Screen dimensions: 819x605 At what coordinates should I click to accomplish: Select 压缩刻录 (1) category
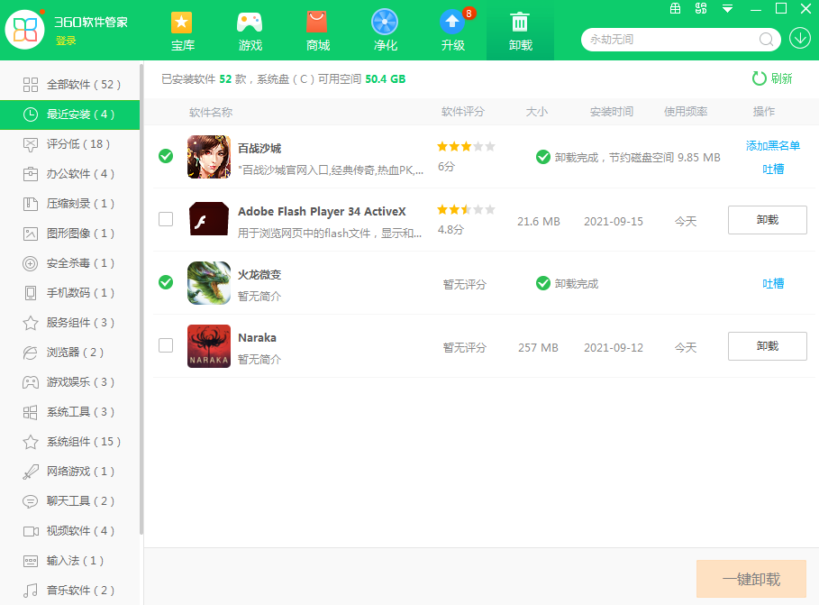point(70,204)
